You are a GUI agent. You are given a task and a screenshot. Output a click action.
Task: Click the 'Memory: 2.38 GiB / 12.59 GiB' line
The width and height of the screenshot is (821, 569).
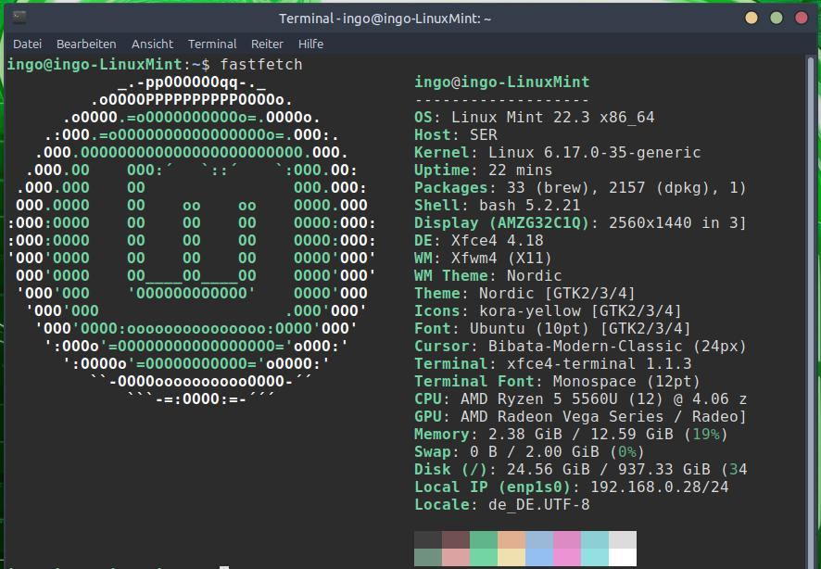pyautogui.click(x=571, y=434)
